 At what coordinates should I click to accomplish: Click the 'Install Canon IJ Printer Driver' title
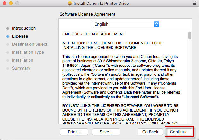pyautogui.click(x=102, y=3)
